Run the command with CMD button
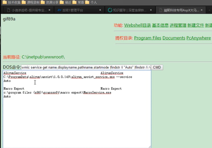 coord(157,67)
